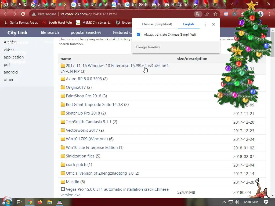
Task: Click the striped flag extension icon
Action: pyautogui.click(x=226, y=14)
